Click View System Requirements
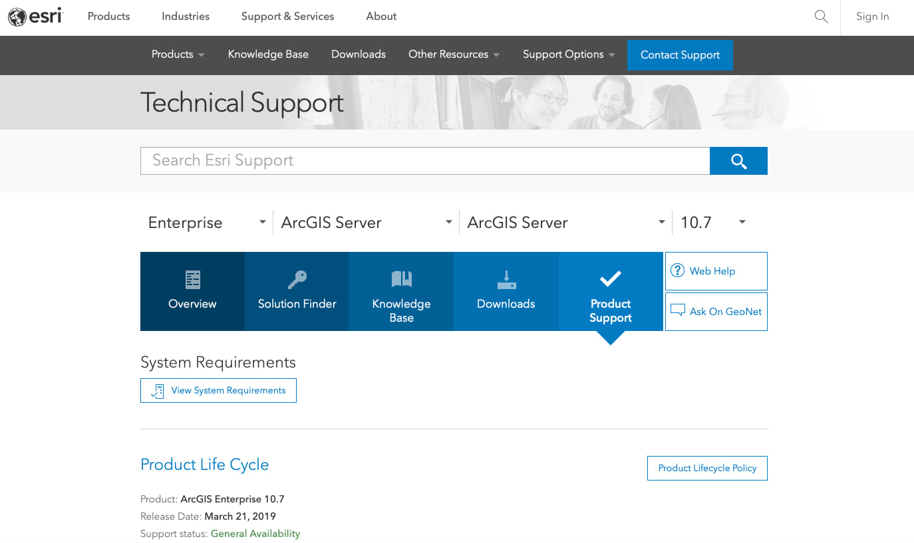This screenshot has height=543, width=914. click(218, 390)
